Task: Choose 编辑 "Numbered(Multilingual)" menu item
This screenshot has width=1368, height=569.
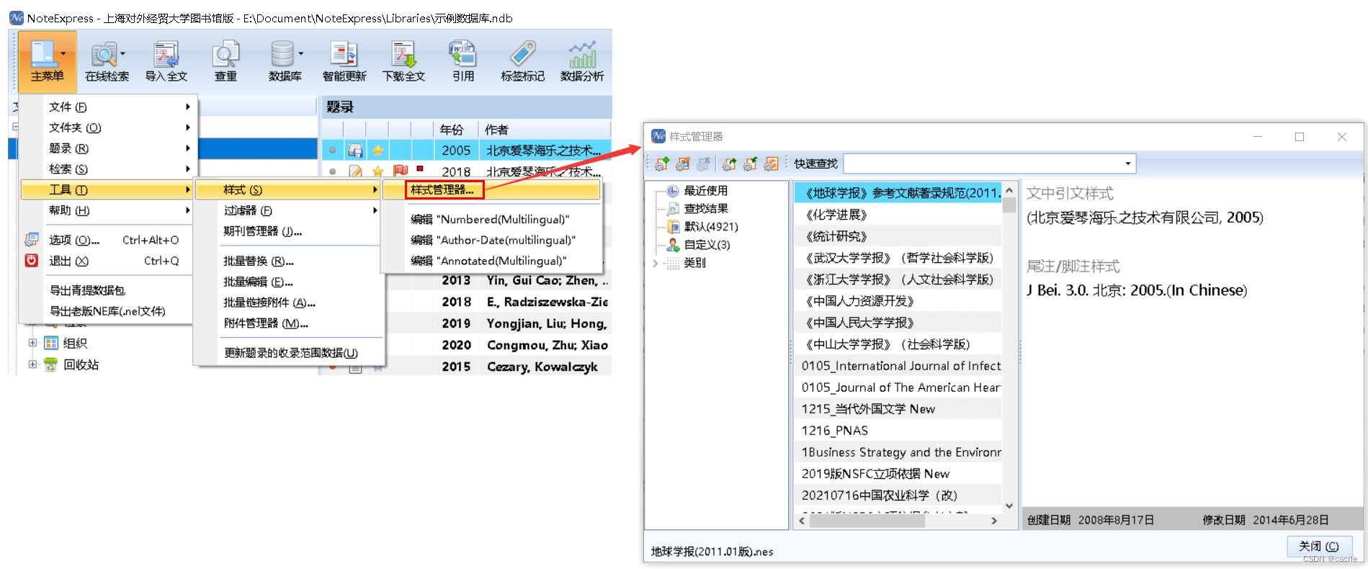Action: (490, 219)
